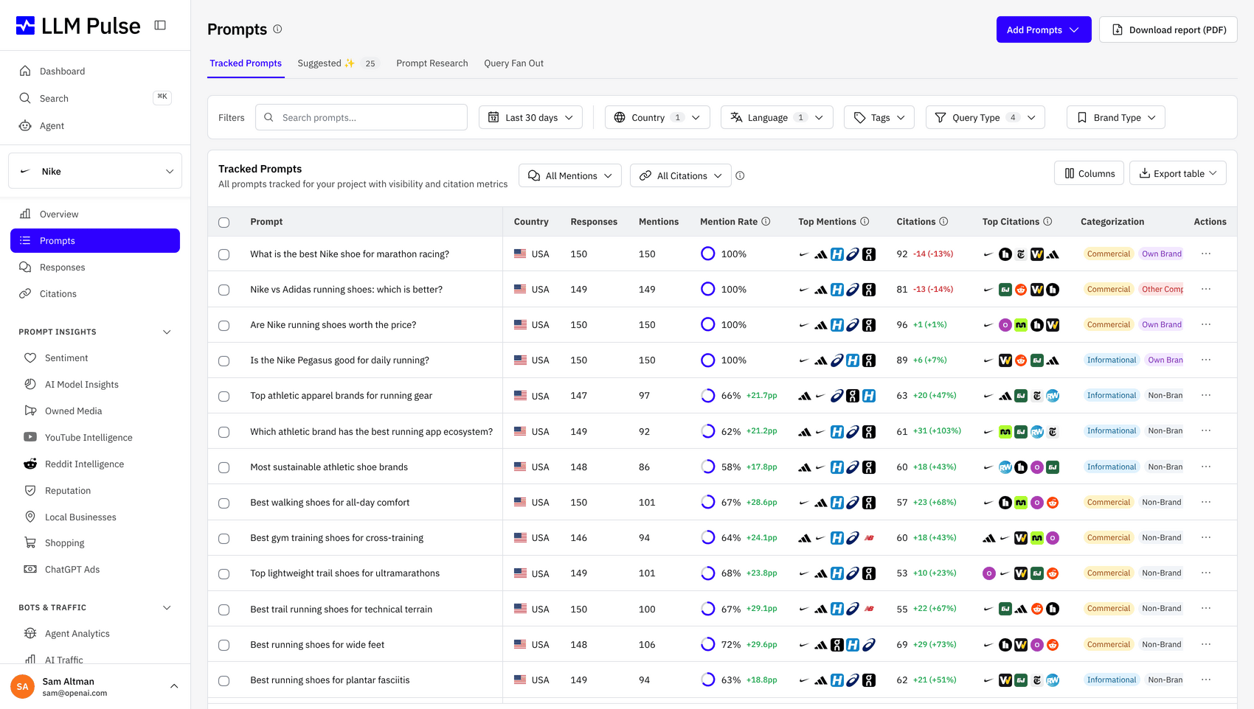The width and height of the screenshot is (1254, 709).
Task: Click the Prompts title info icon
Action: tap(277, 29)
